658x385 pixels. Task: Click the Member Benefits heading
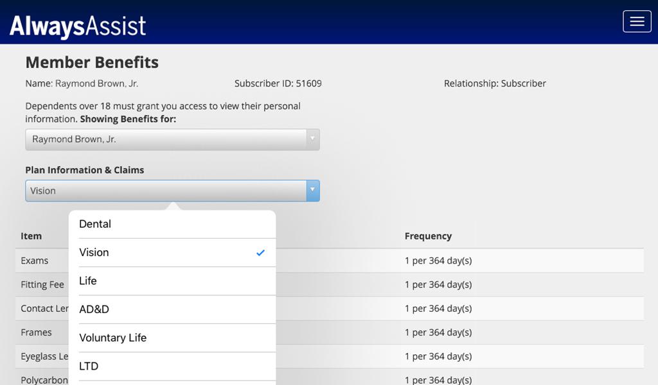click(92, 62)
